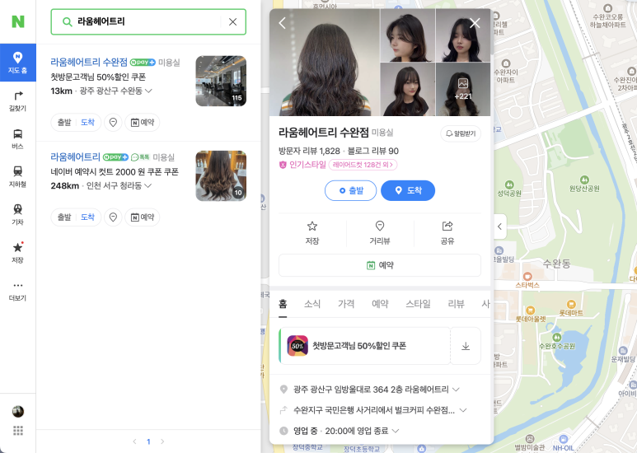
Task: Select the 홈 tab
Action: [x=283, y=304]
